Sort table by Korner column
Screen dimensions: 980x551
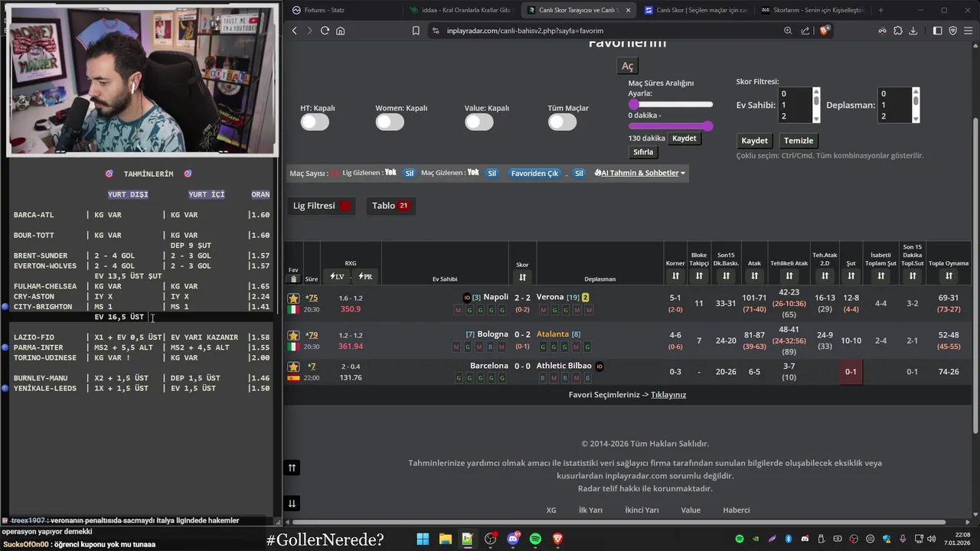pos(675,275)
